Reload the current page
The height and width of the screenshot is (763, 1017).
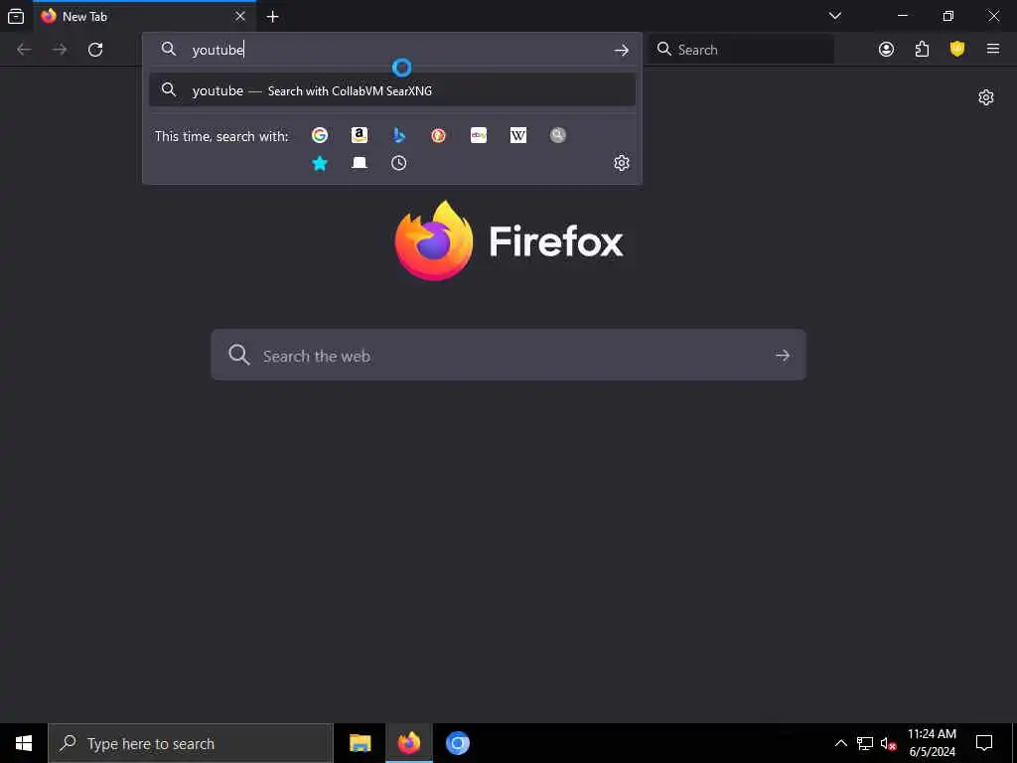pyautogui.click(x=95, y=50)
